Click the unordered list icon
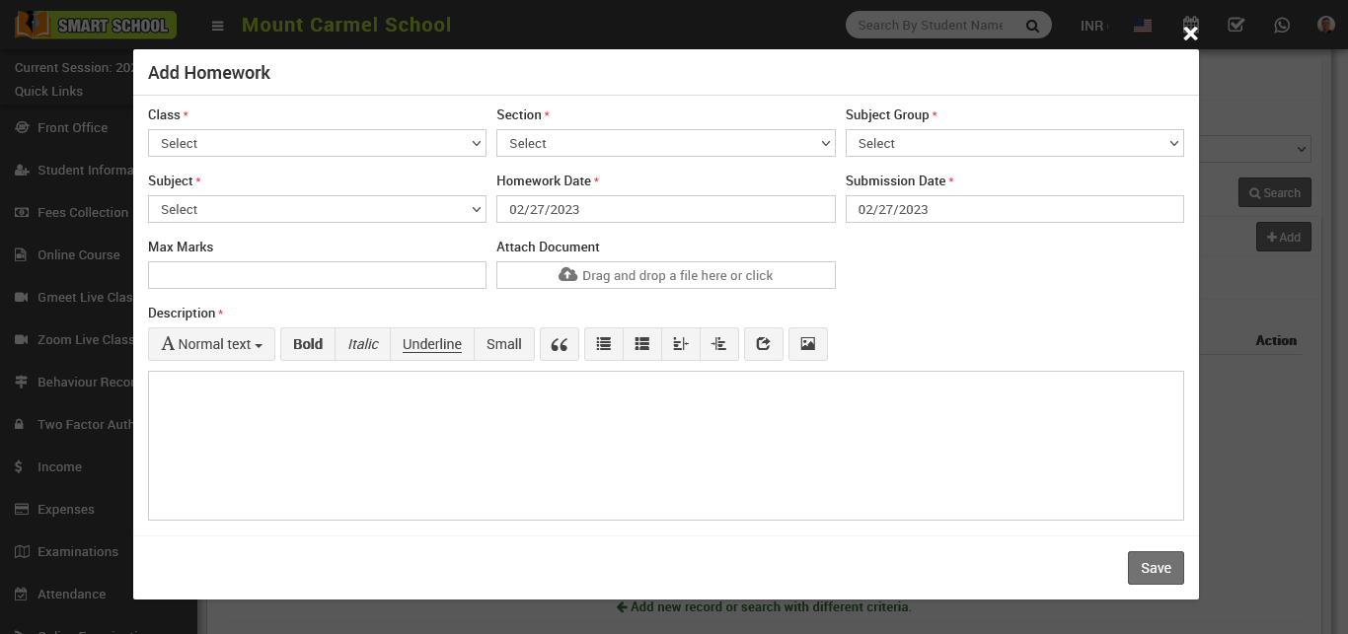Image resolution: width=1348 pixels, height=634 pixels. [x=604, y=344]
